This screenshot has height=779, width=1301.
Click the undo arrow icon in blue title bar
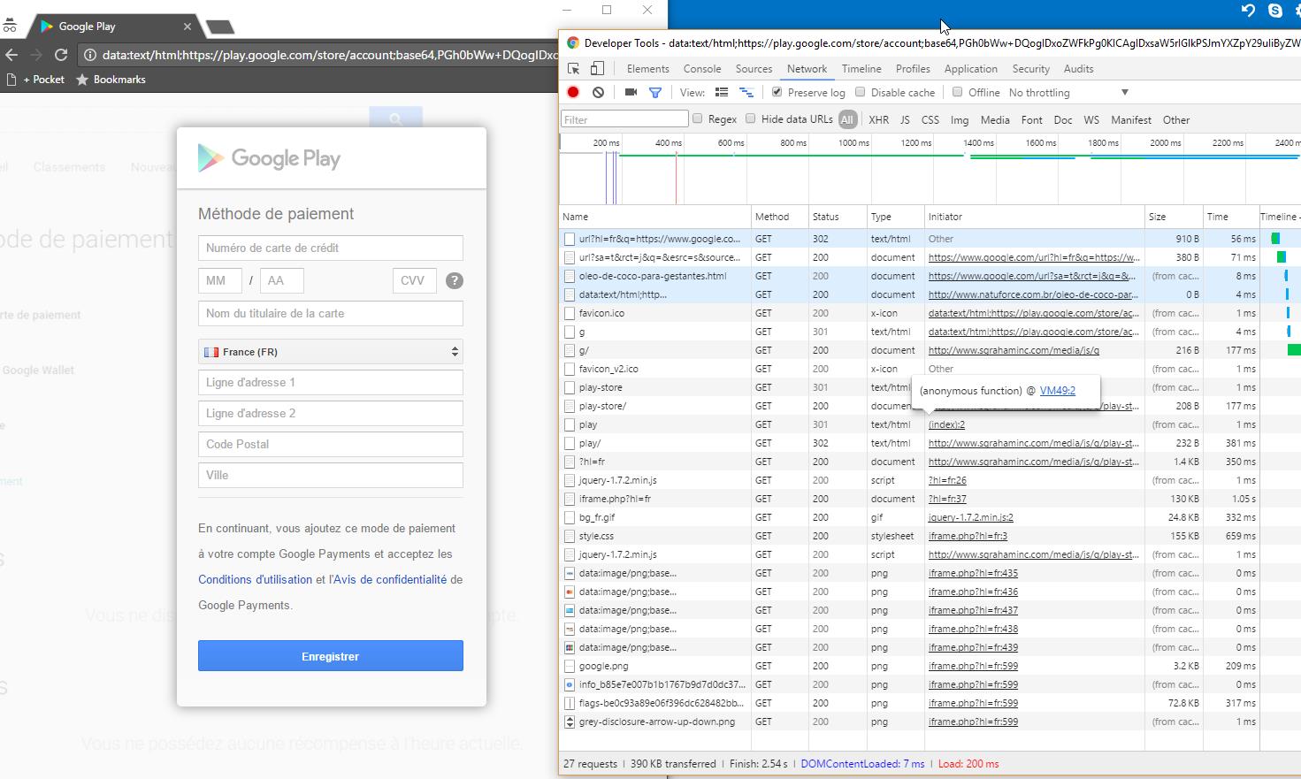point(1248,11)
